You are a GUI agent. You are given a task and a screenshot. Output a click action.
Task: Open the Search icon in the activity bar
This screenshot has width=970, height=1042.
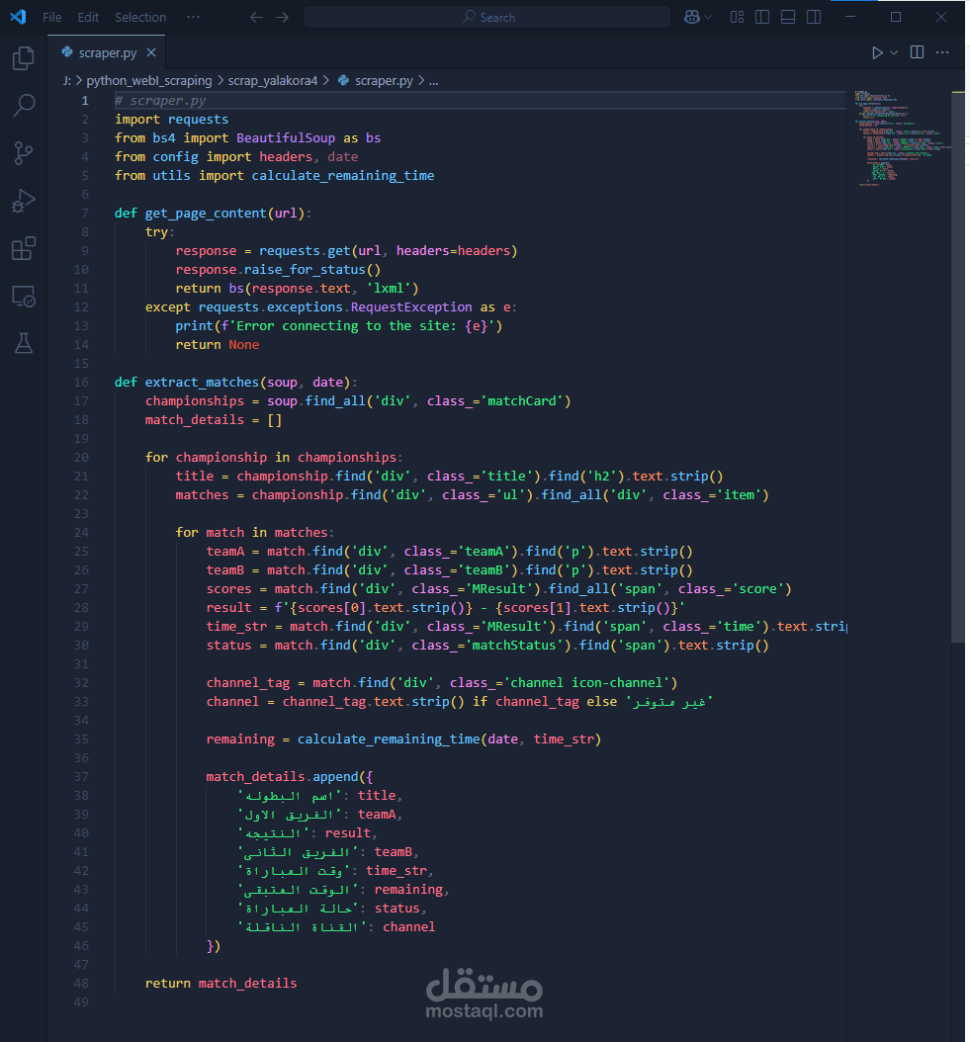(x=22, y=106)
